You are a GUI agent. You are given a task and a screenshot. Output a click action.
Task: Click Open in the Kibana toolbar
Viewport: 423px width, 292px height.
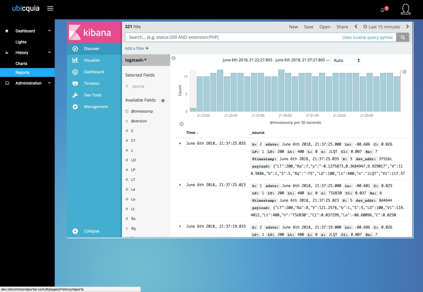pyautogui.click(x=325, y=27)
